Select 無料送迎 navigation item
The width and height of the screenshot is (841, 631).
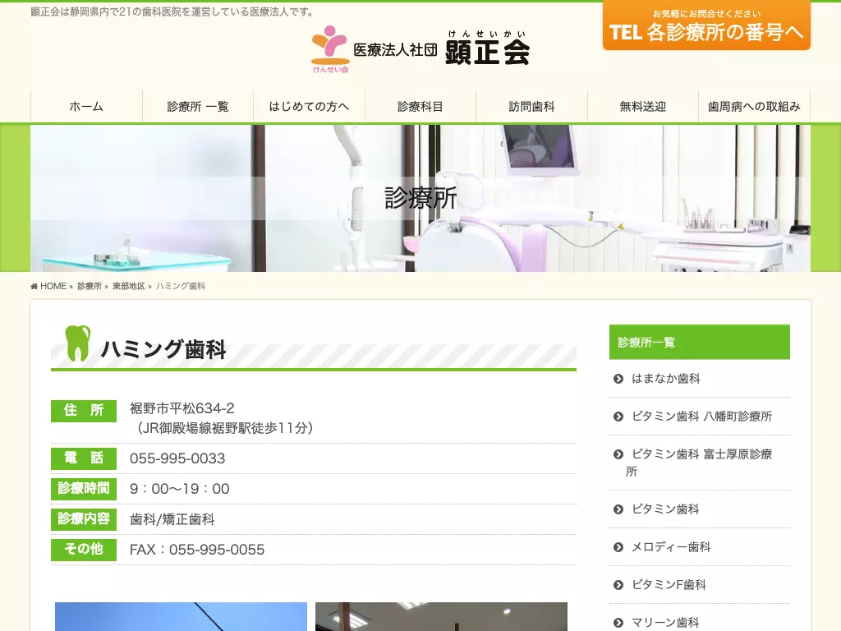tap(643, 106)
